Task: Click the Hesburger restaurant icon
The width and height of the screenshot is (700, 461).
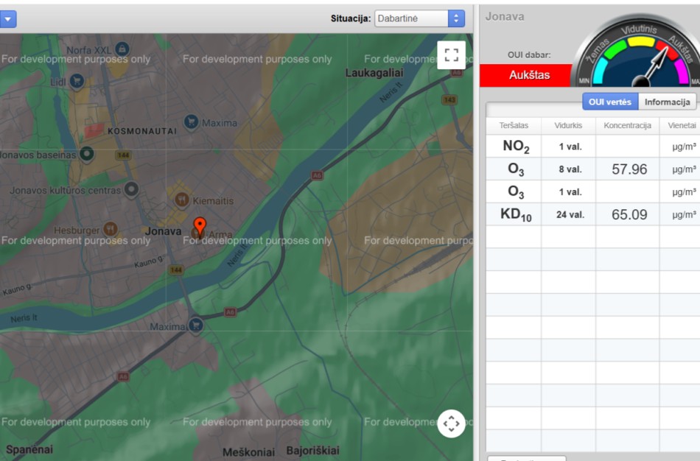Action: click(x=110, y=229)
